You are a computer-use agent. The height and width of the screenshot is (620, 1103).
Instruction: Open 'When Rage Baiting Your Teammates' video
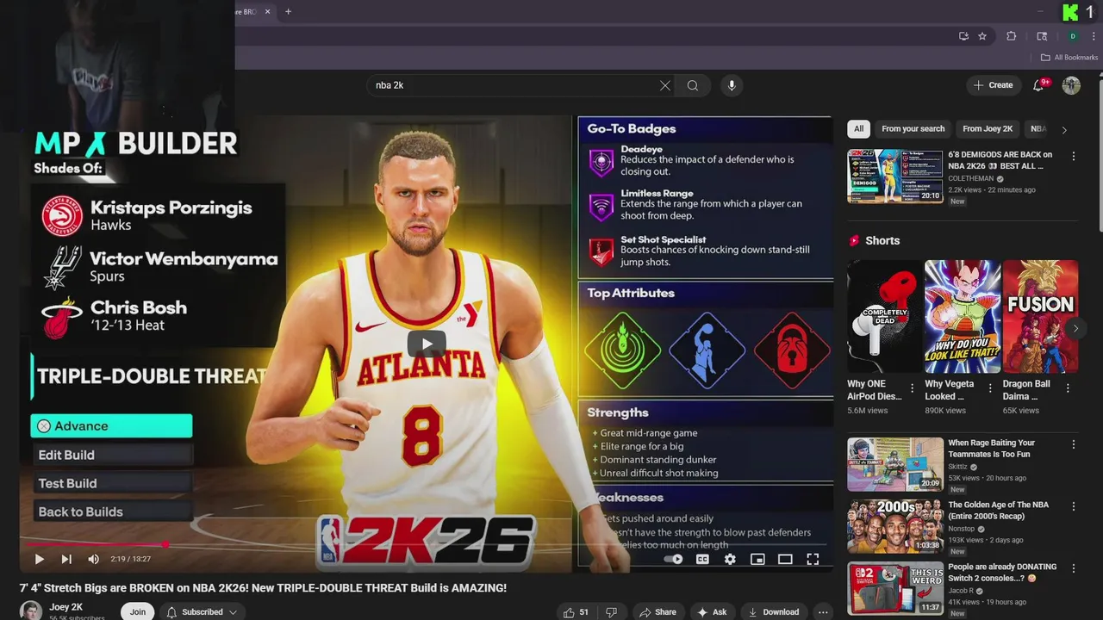895,464
